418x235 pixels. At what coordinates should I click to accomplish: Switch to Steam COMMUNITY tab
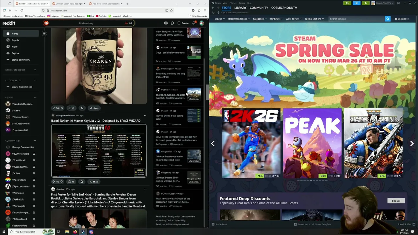(259, 8)
